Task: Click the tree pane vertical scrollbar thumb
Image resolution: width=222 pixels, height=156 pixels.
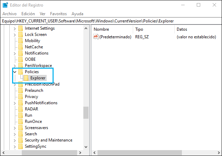Action: tap(86, 112)
